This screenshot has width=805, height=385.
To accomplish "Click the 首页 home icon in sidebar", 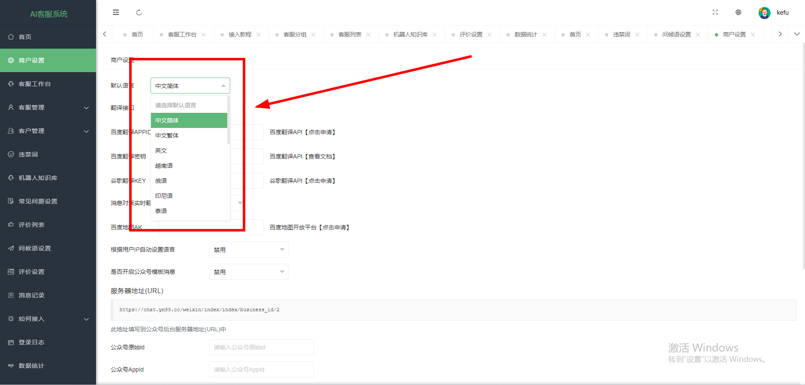I will (11, 37).
